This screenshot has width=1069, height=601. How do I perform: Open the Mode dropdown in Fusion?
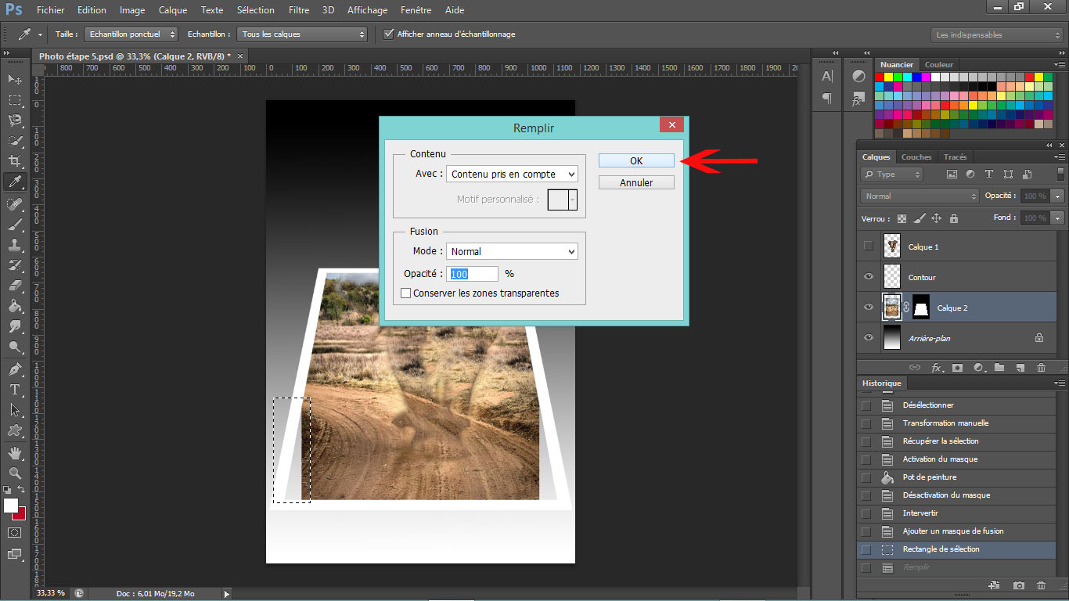(512, 251)
